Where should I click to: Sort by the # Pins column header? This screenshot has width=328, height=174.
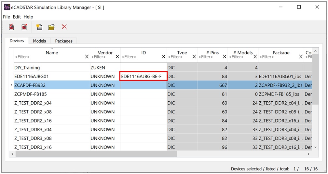[x=212, y=52]
